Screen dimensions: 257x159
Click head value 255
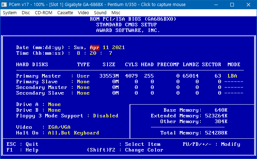click(x=149, y=76)
